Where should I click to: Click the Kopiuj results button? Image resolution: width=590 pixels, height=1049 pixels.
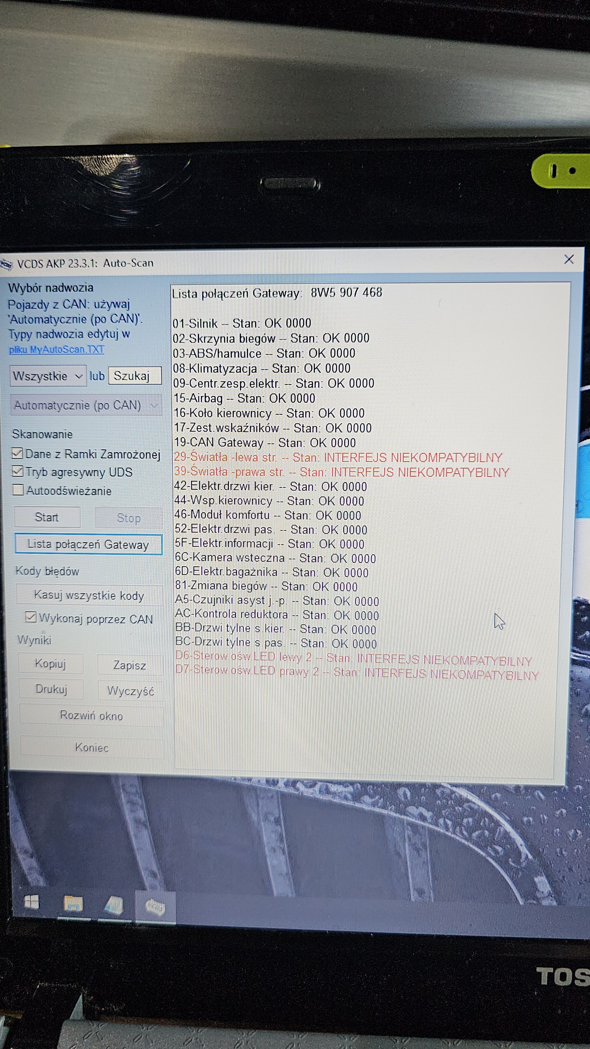pyautogui.click(x=51, y=664)
